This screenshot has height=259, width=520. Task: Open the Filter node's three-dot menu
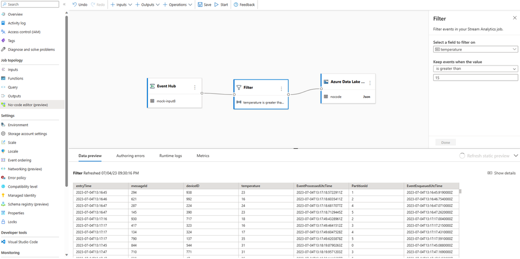[x=281, y=89]
